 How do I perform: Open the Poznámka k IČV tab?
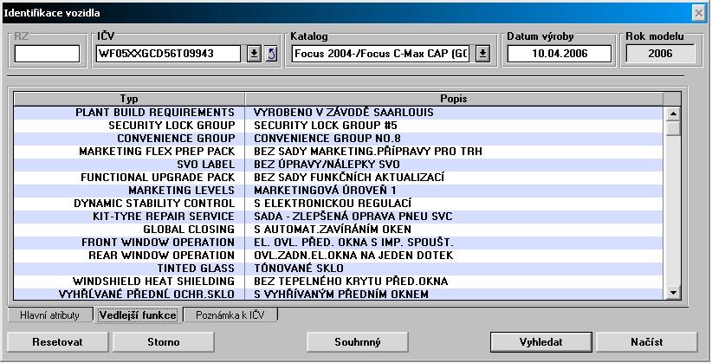[230, 315]
